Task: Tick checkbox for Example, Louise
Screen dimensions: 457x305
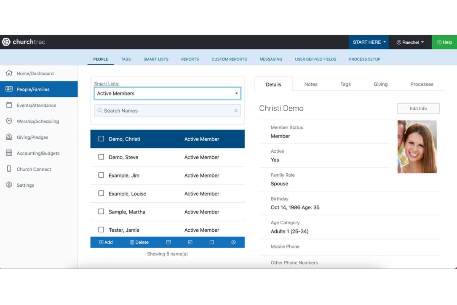Action: pyautogui.click(x=101, y=193)
